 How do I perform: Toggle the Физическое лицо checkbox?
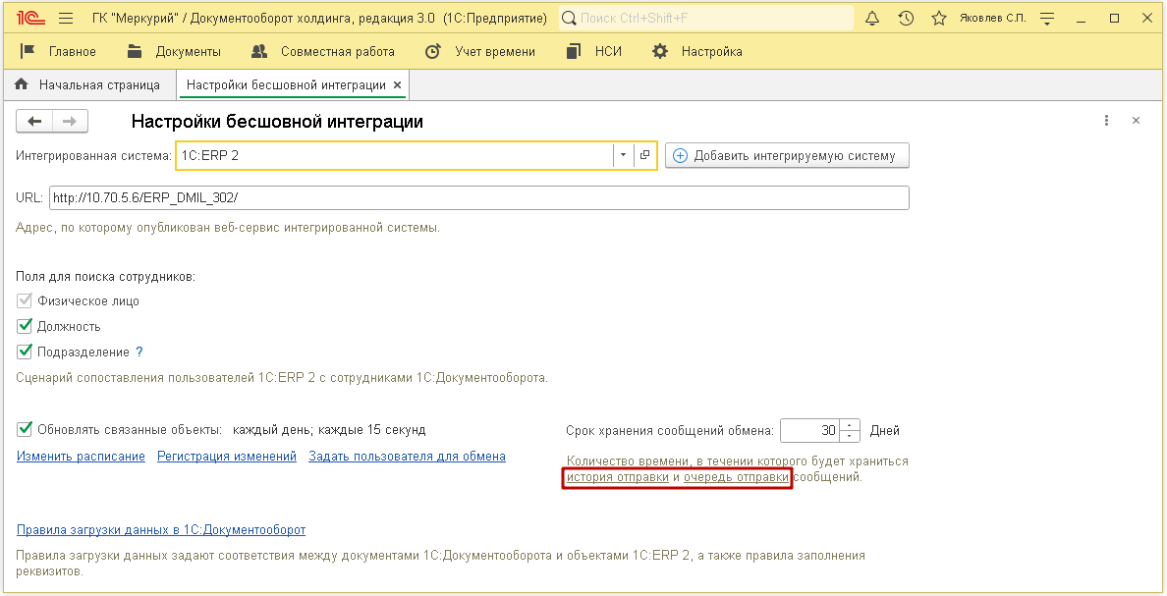tap(25, 301)
